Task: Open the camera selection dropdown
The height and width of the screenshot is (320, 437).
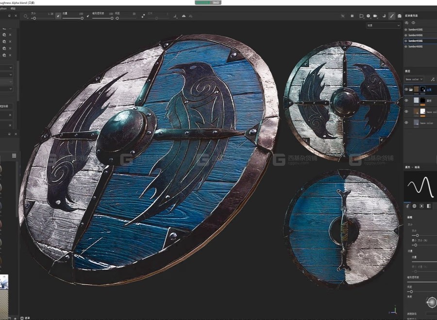Action: (x=376, y=16)
